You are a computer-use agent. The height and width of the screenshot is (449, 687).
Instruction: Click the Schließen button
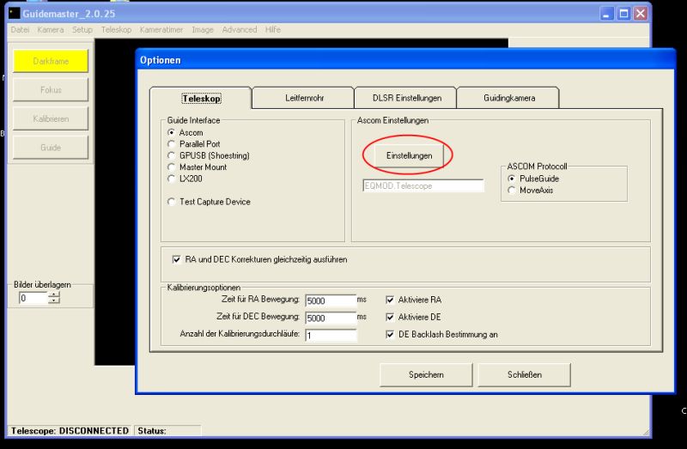[524, 375]
